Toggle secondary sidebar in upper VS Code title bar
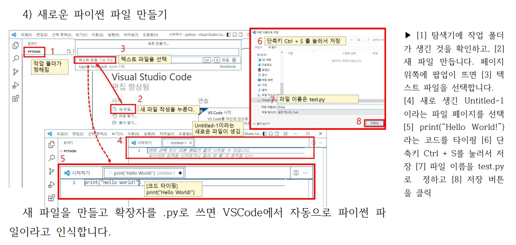Screen dimensions: 516x245 click(x=240, y=35)
